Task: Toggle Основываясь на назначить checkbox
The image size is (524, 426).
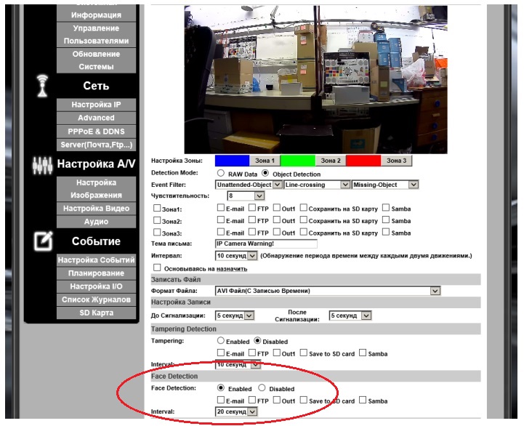Action: [x=157, y=268]
